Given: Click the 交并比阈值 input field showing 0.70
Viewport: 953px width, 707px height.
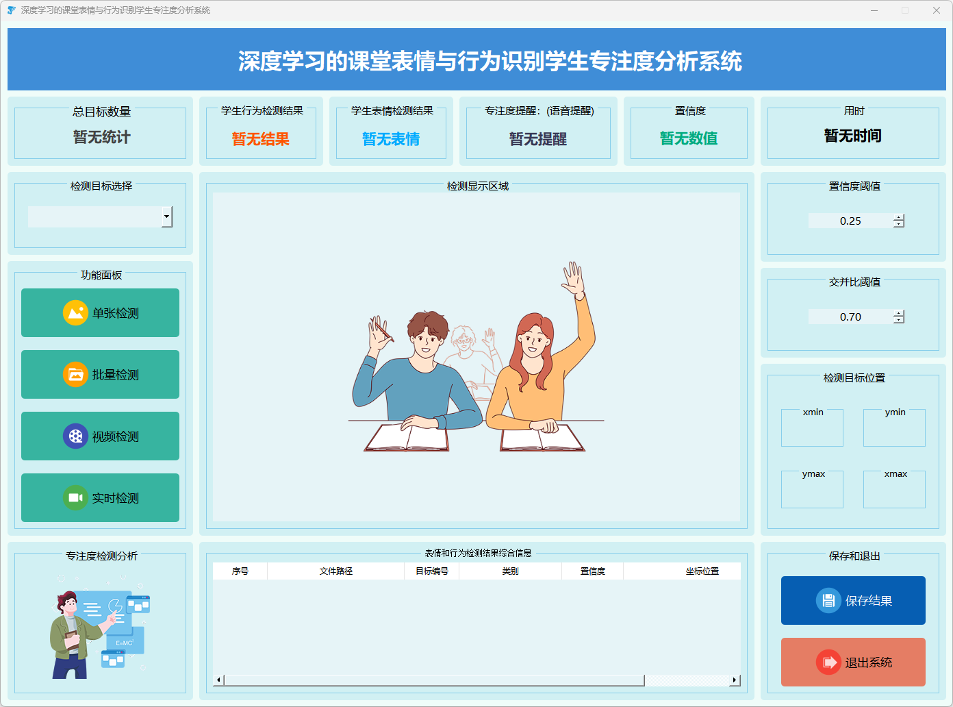Looking at the screenshot, I should 850,317.
